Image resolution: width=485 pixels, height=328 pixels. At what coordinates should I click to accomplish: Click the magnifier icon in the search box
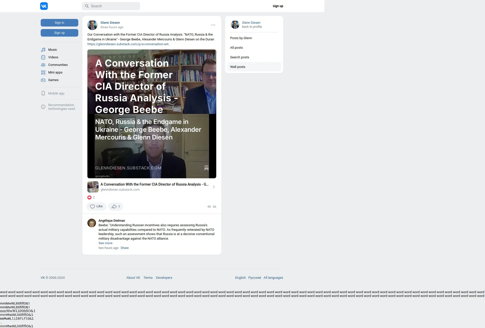(87, 6)
